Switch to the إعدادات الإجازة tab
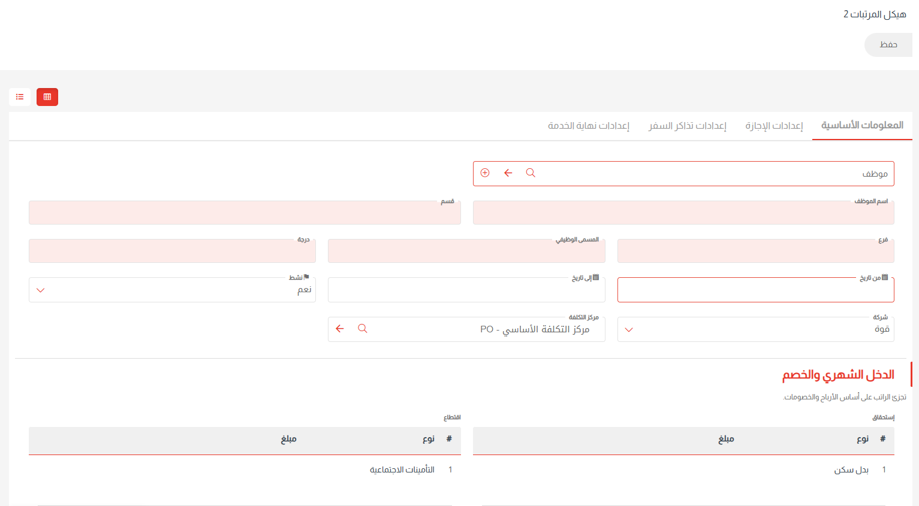The image size is (919, 506). [x=773, y=126]
